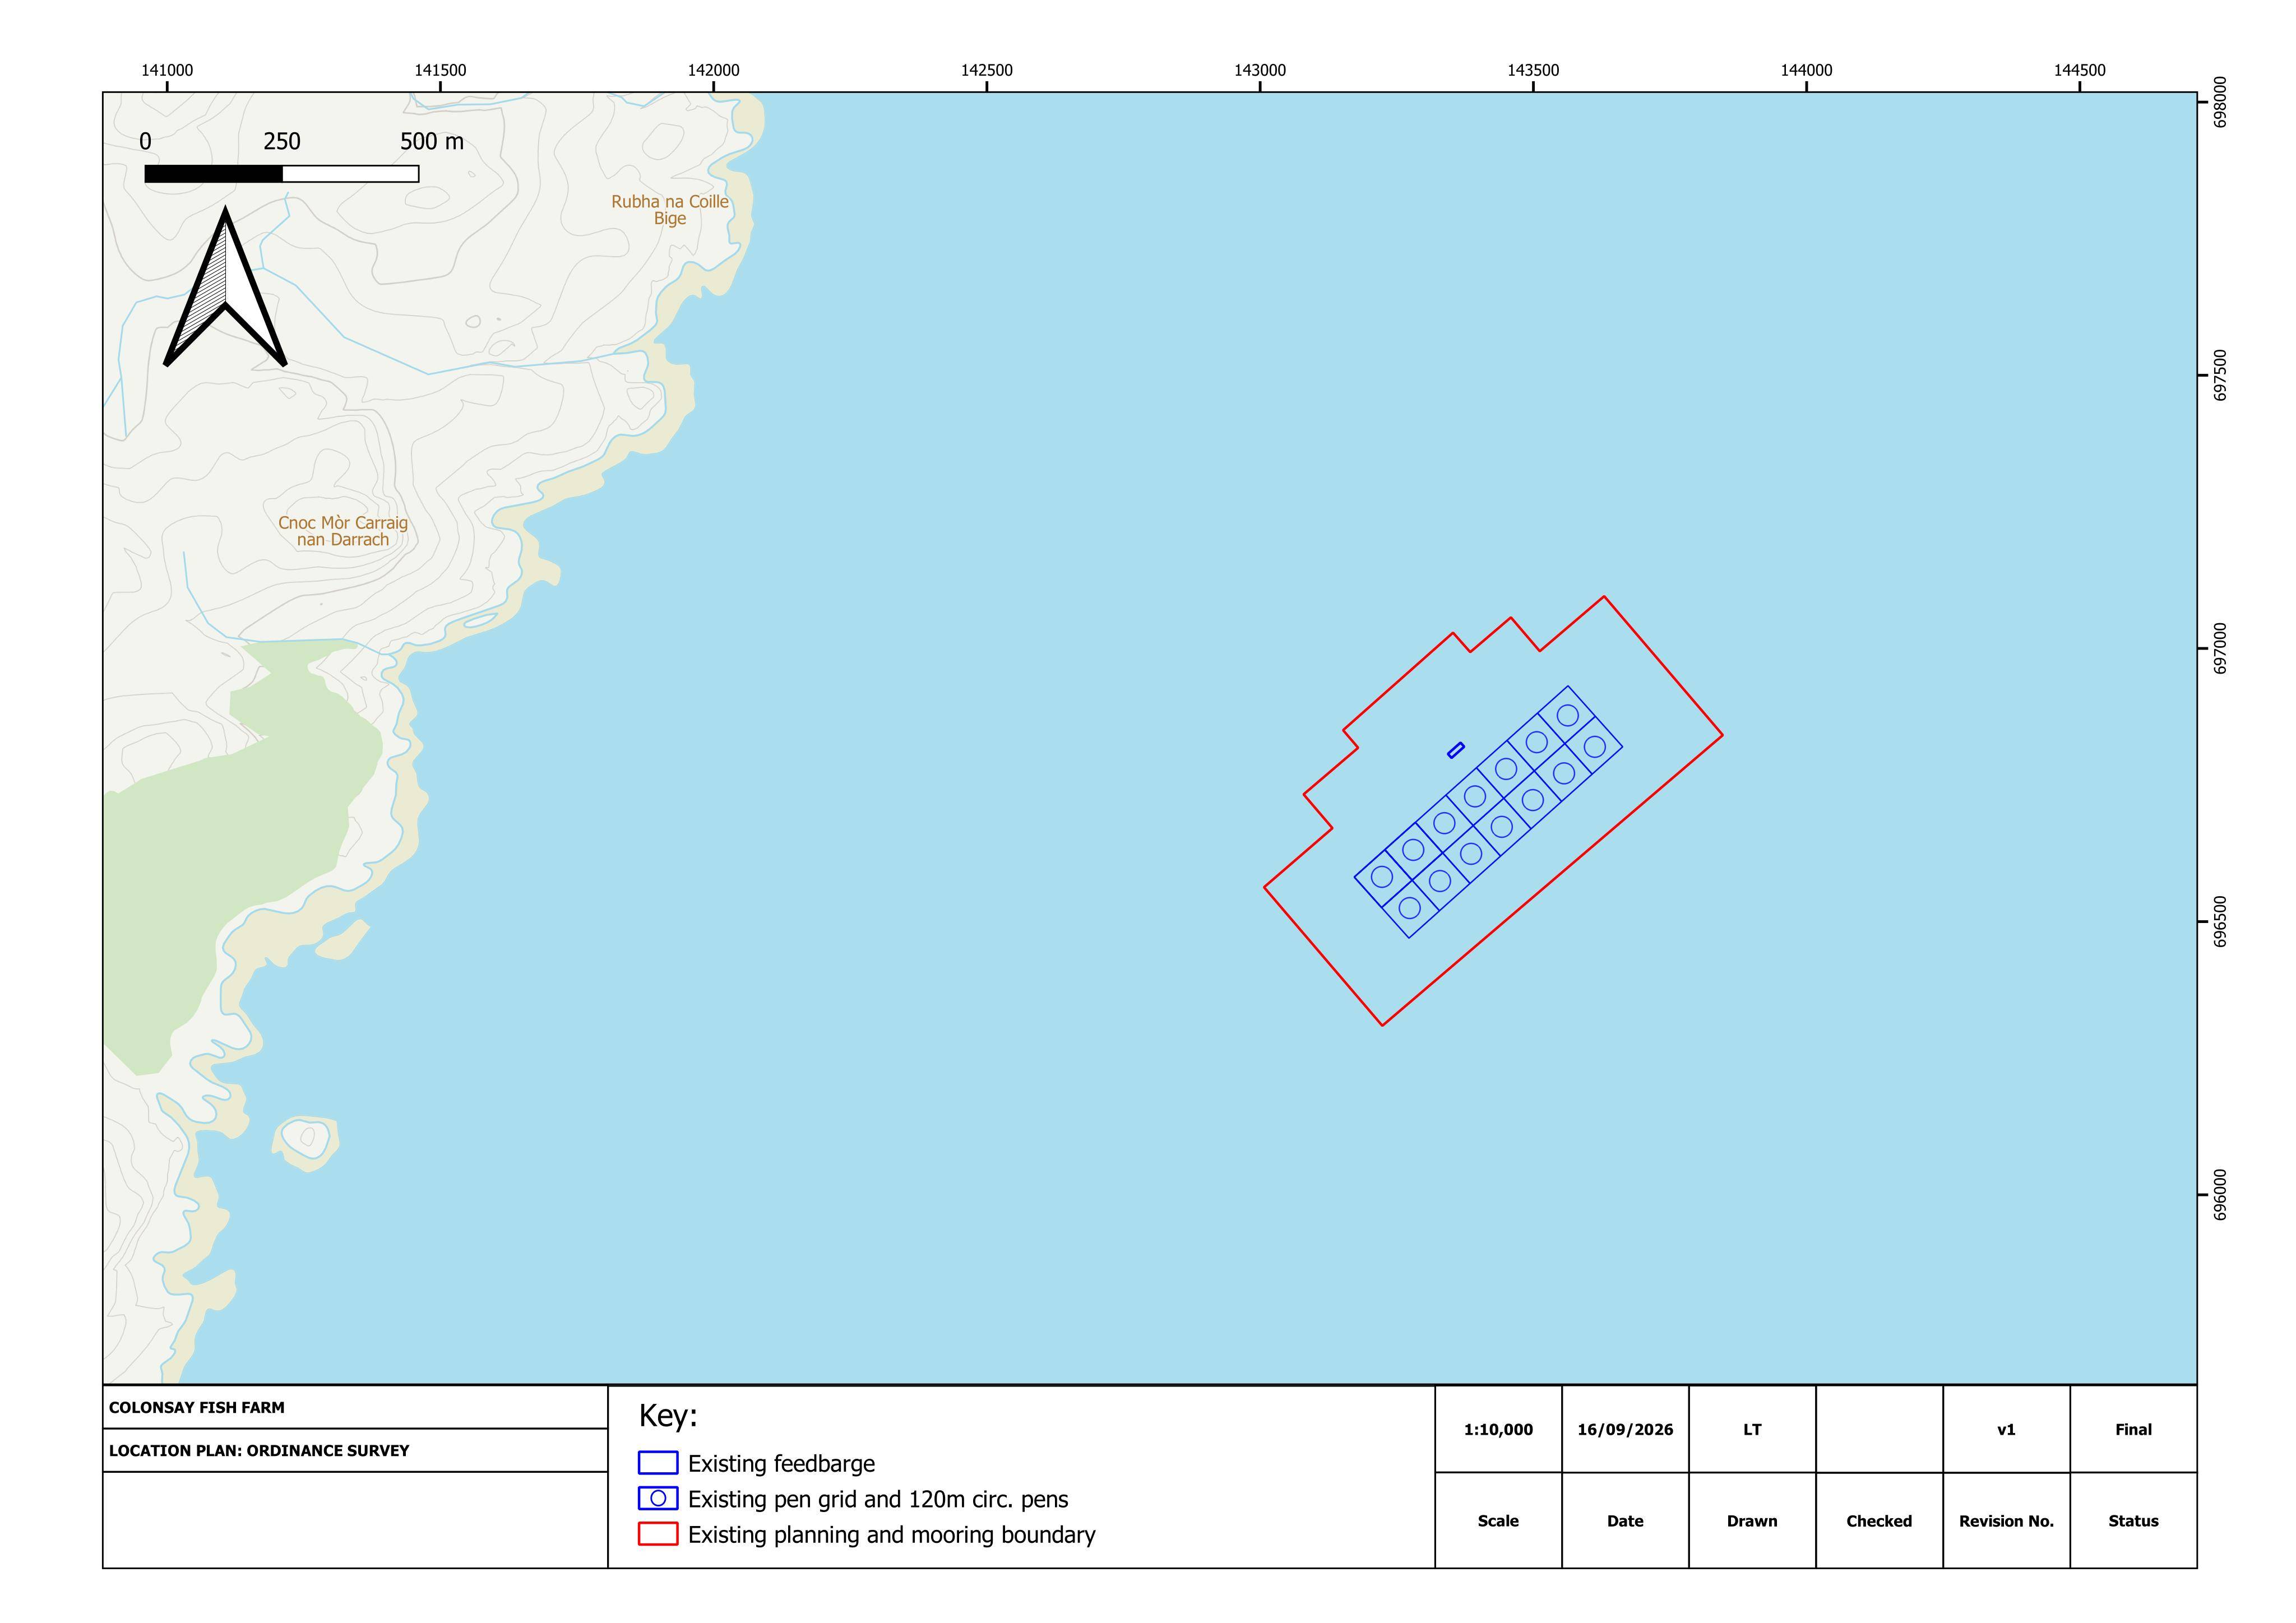Click the COLONSAY FISH FARM title
This screenshot has width=2296, height=1623.
197,1407
